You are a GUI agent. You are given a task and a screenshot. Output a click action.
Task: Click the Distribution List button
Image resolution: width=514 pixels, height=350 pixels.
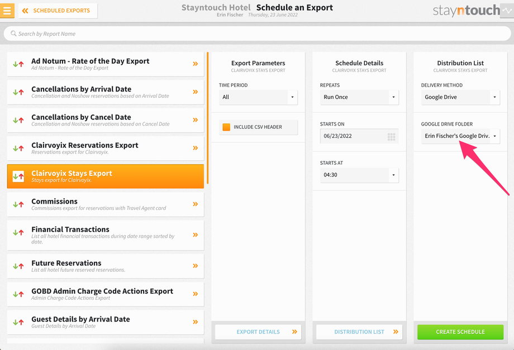point(359,332)
